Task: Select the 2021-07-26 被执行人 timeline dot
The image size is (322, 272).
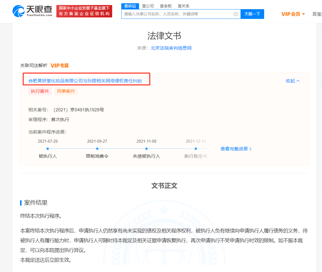Action: (x=48, y=149)
